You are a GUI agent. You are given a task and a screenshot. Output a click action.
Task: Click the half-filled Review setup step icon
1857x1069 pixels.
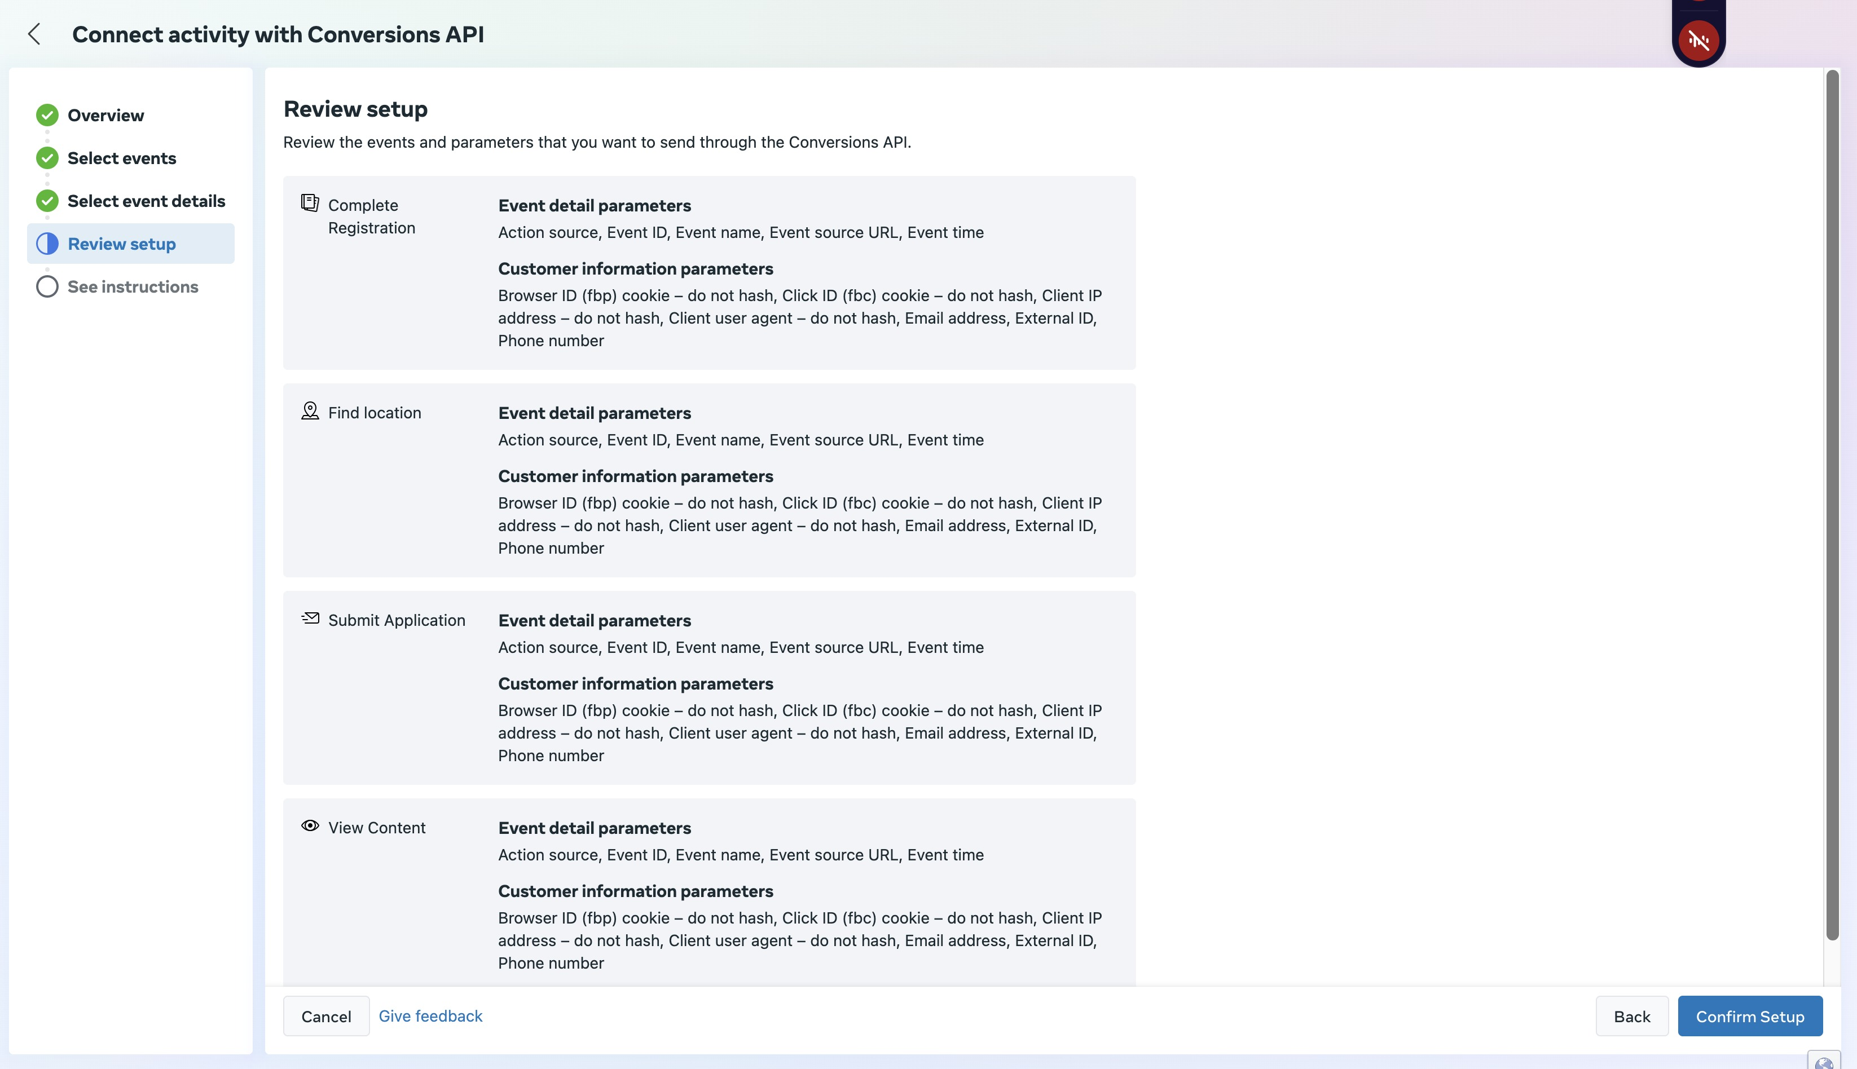(x=47, y=244)
